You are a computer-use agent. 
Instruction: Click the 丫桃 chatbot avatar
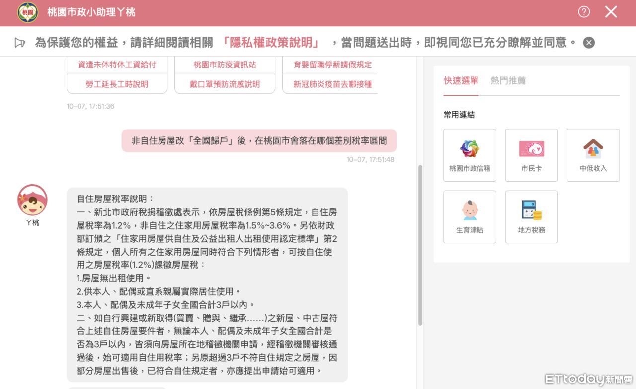pos(32,200)
